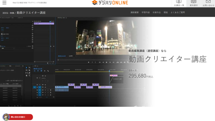Viewport: 215px width, 121px height.
Task: Collapse the メディア開始 column sort arrow
Action: click(x=1, y=84)
